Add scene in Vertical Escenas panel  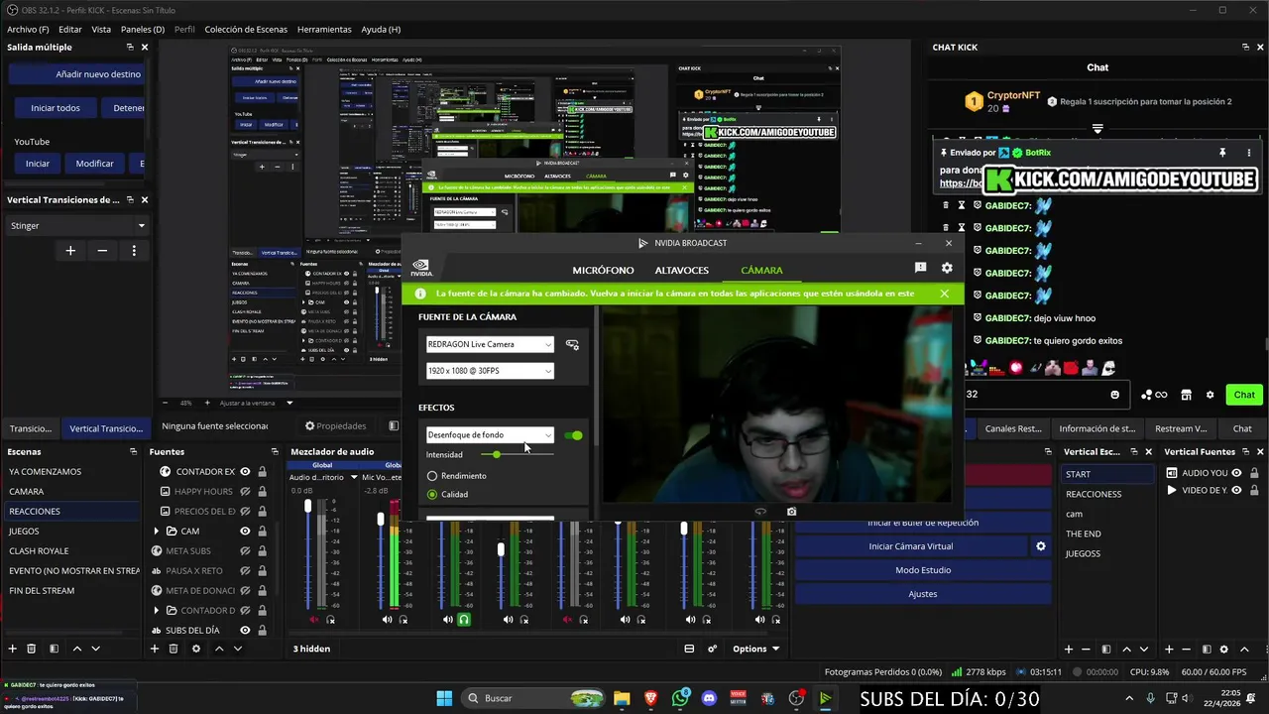1069,649
